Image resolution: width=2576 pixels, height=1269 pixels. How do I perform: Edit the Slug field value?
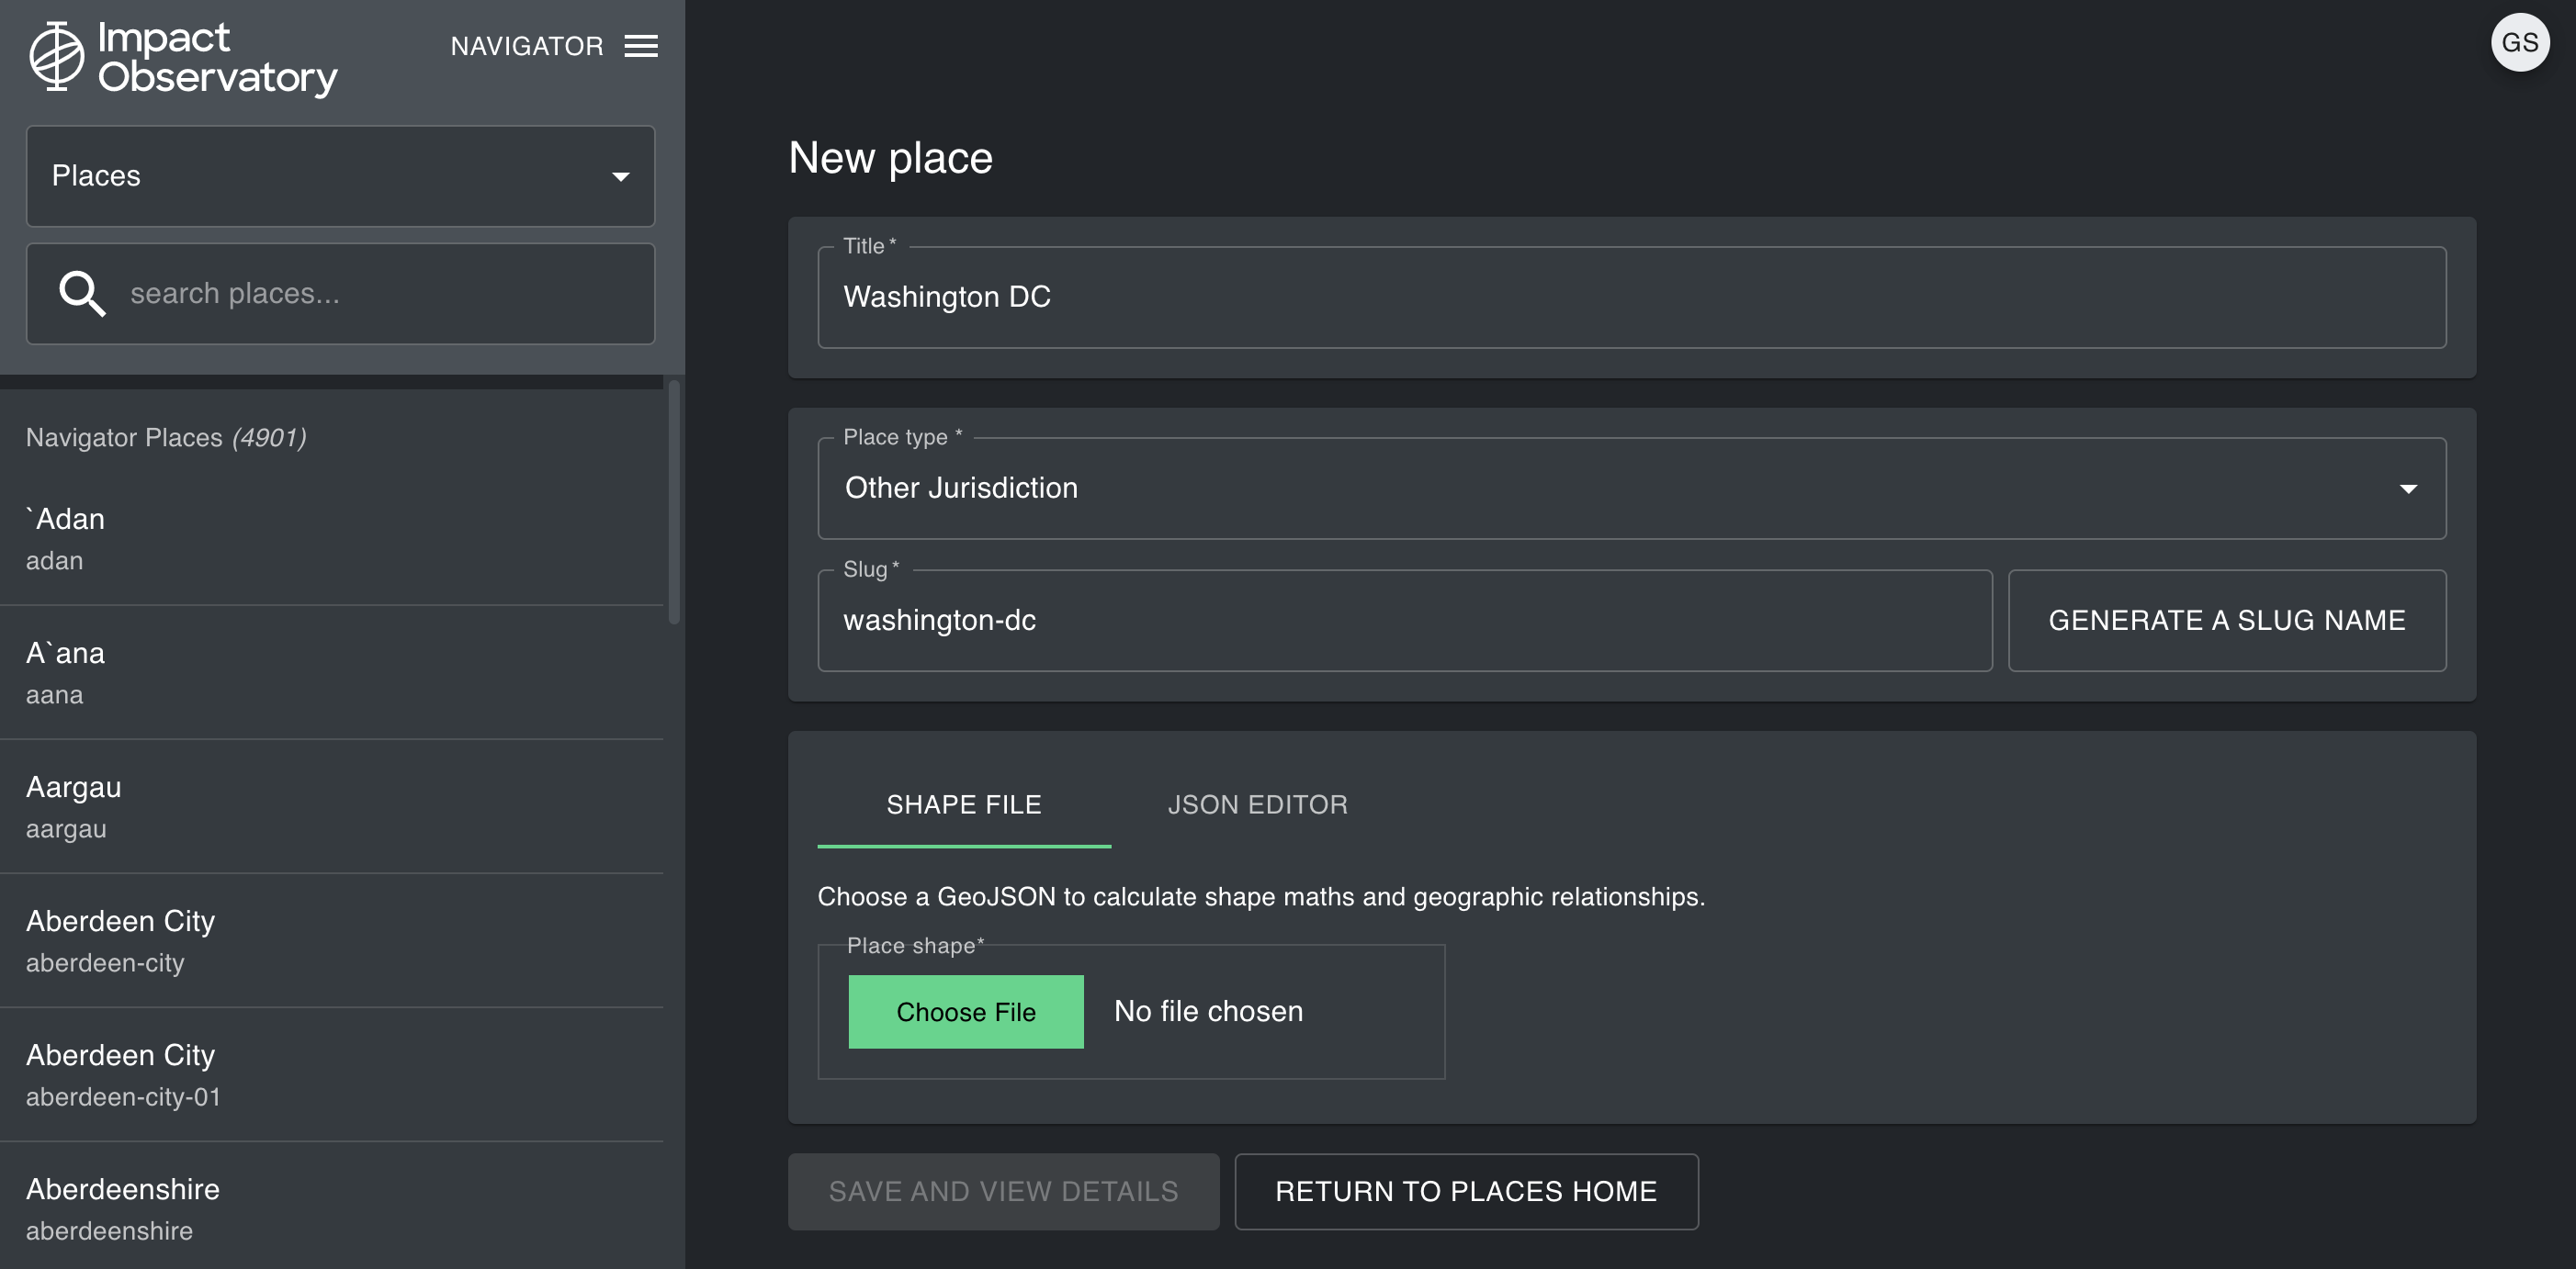(1403, 621)
